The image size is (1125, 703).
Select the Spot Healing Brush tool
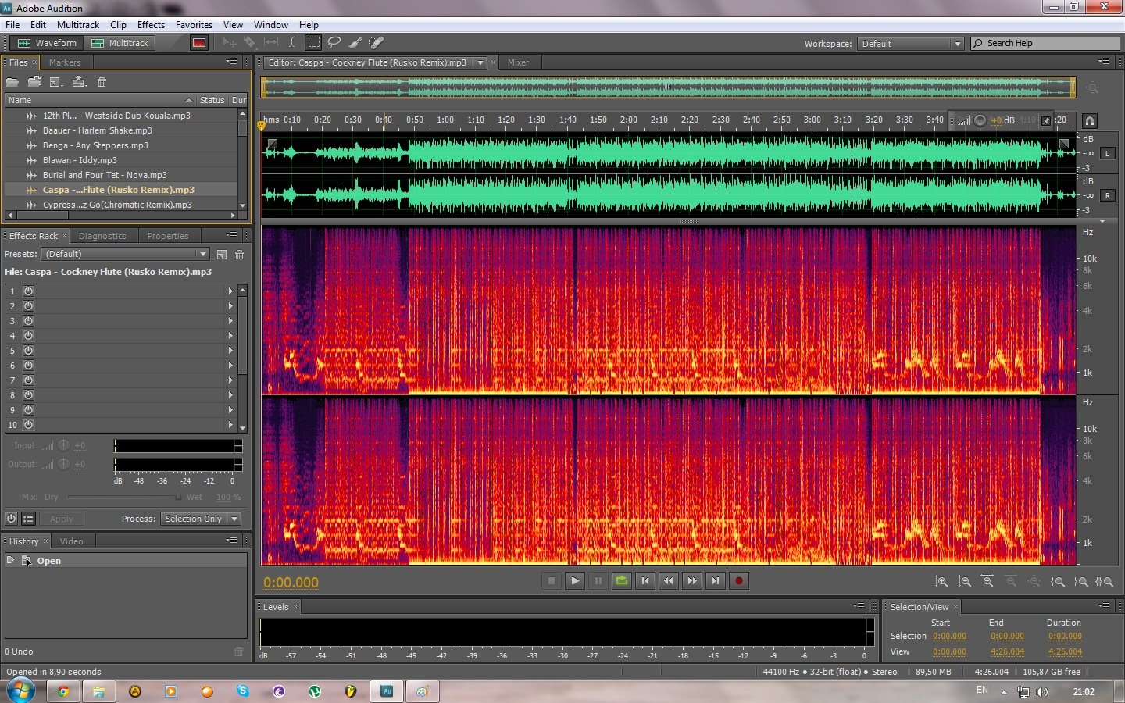click(x=376, y=42)
